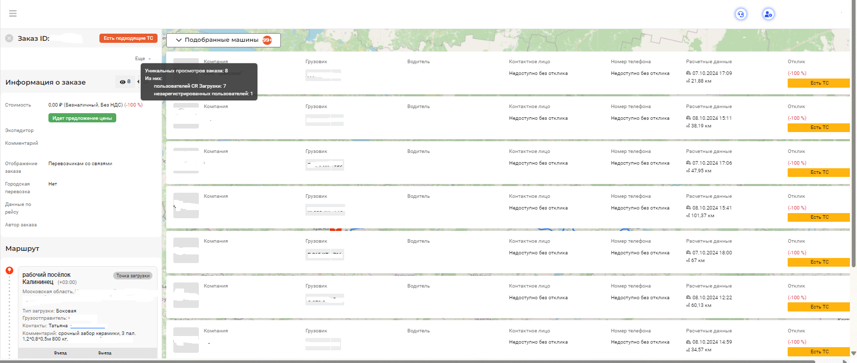Close the order panel with X icon
This screenshot has height=363, width=857.
[9, 38]
